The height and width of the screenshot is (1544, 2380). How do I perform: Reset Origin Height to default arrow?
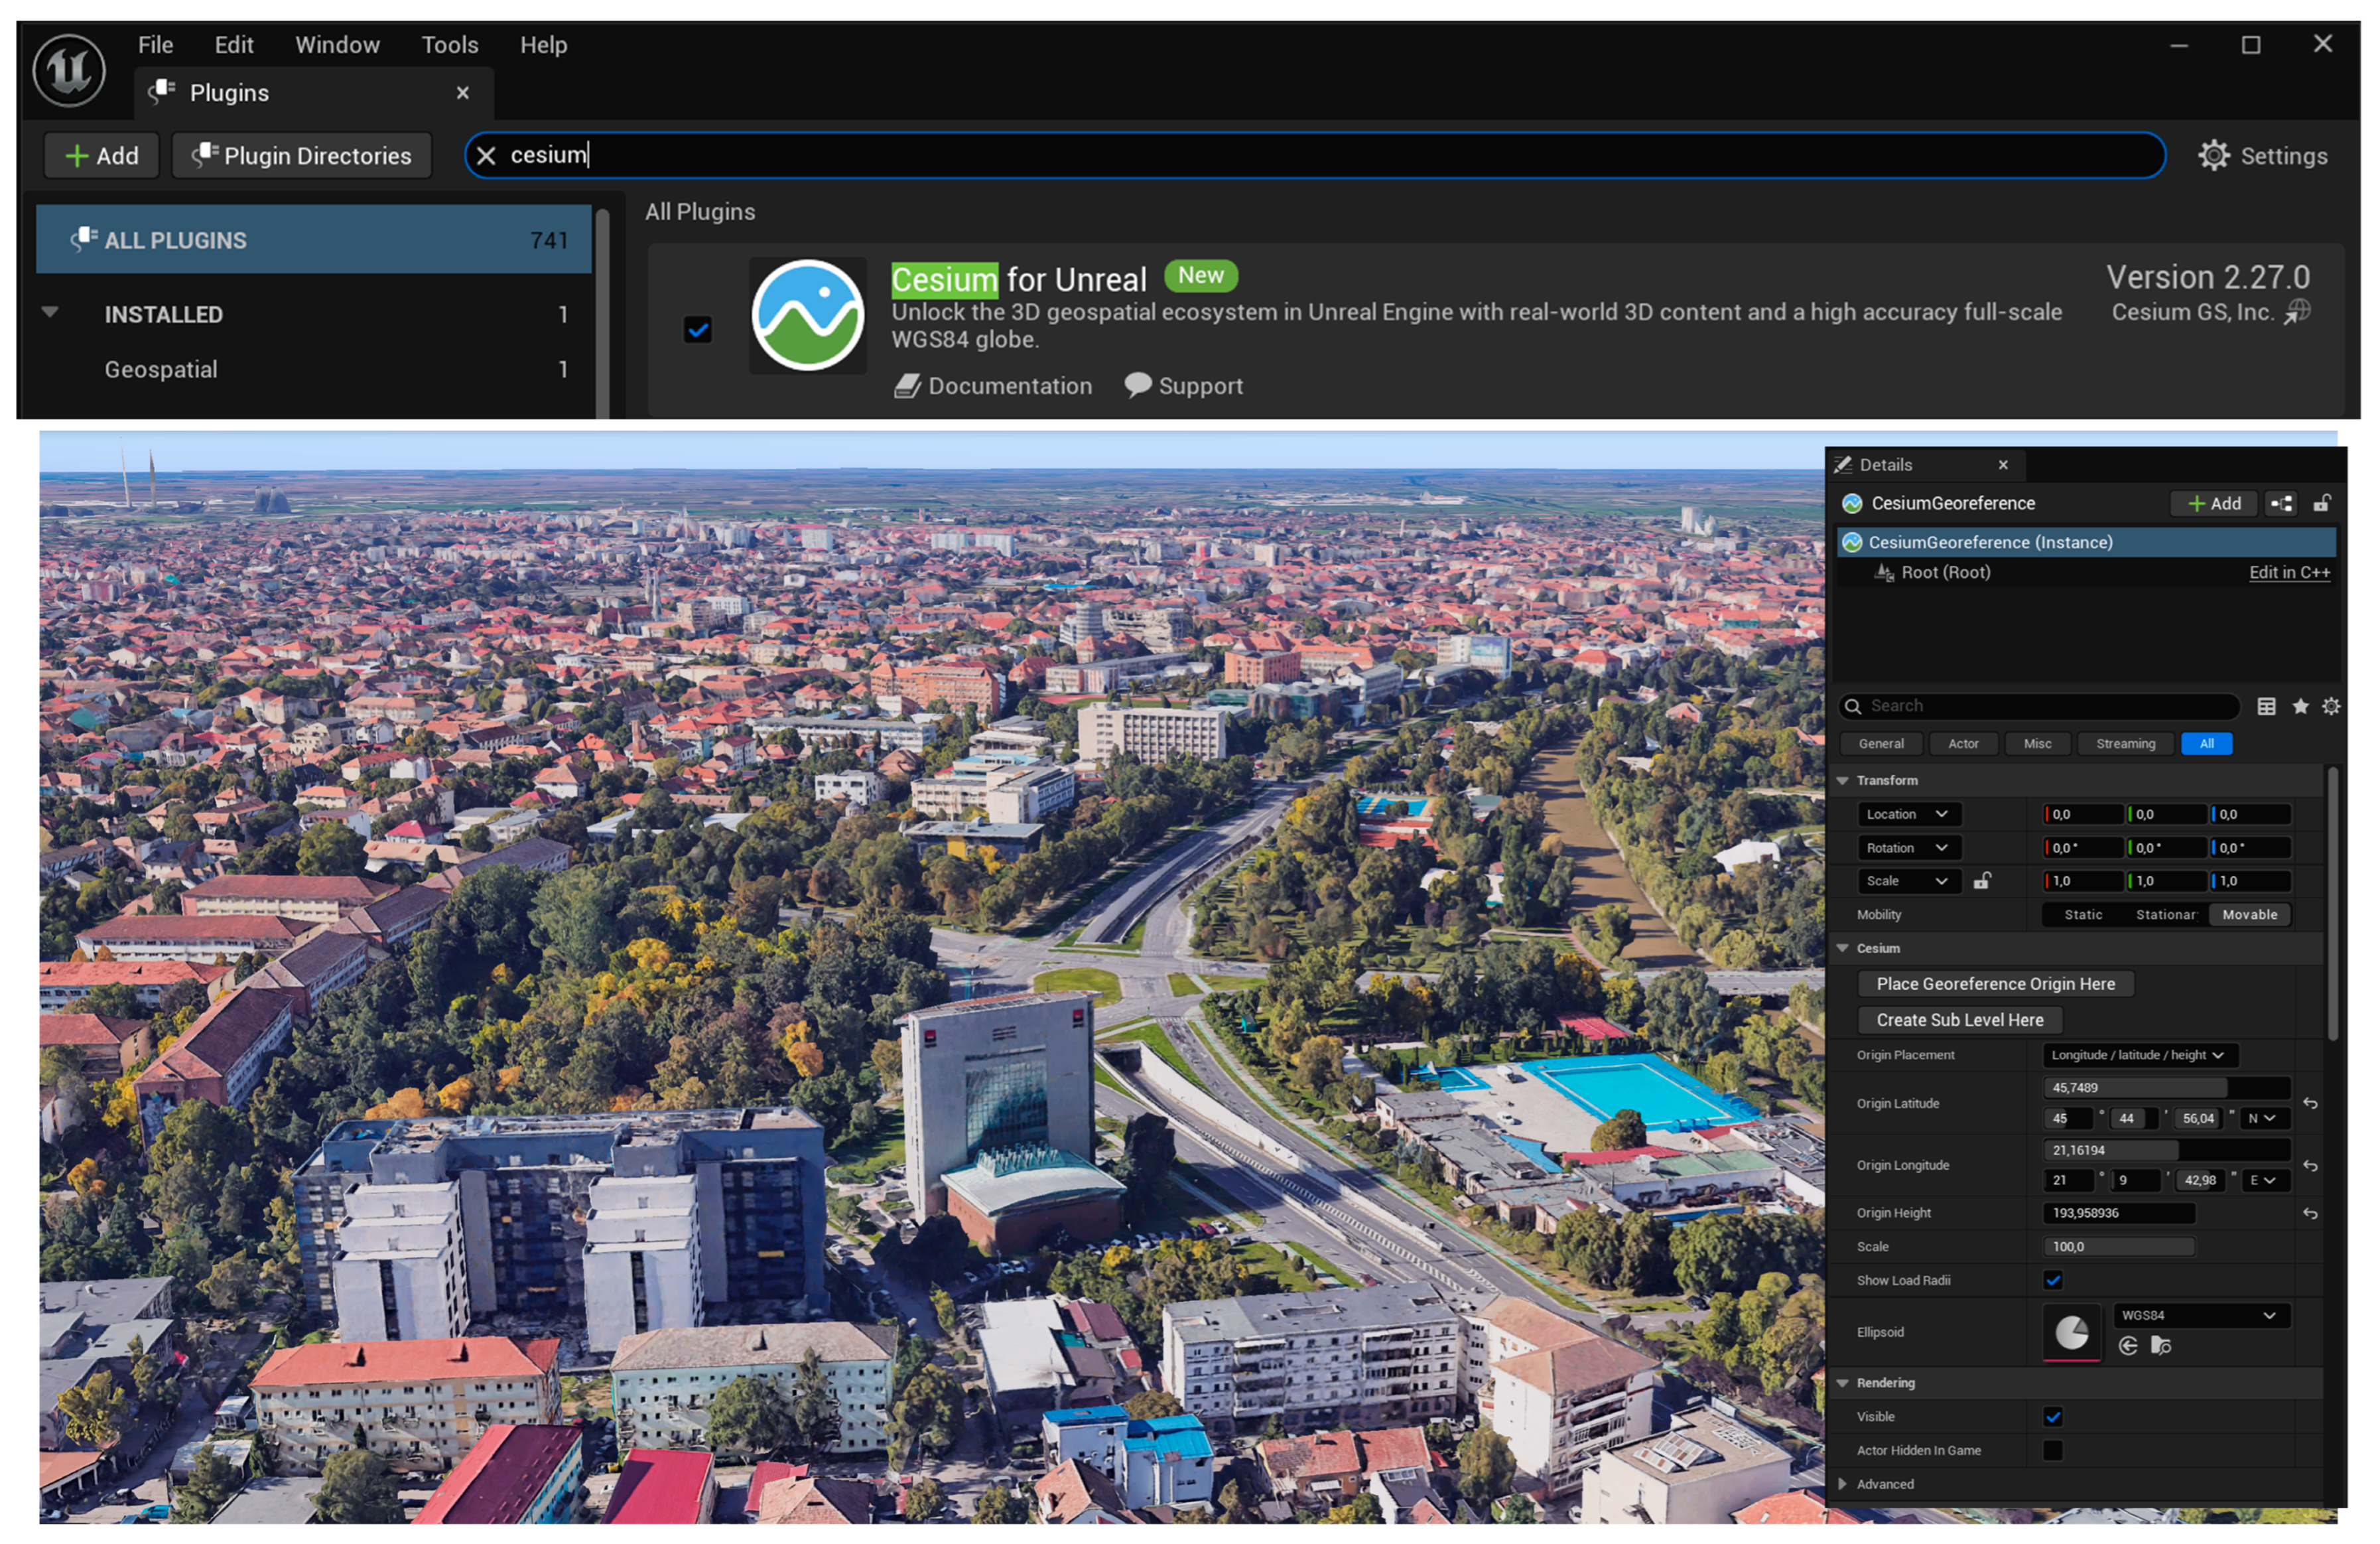click(x=2310, y=1213)
